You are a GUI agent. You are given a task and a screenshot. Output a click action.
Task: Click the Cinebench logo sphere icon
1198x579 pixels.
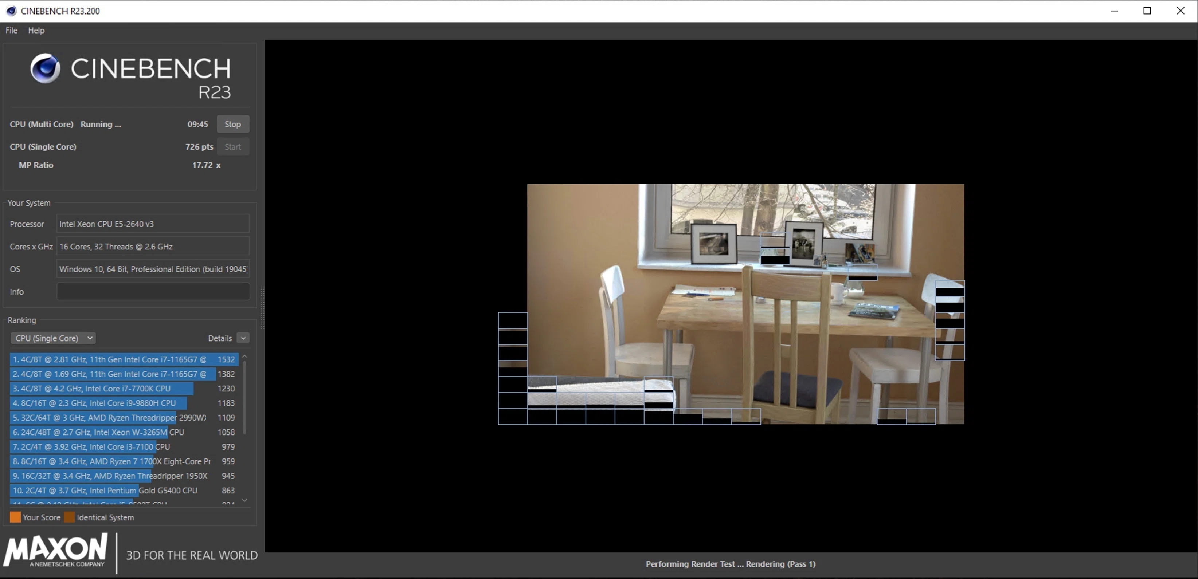coord(45,68)
